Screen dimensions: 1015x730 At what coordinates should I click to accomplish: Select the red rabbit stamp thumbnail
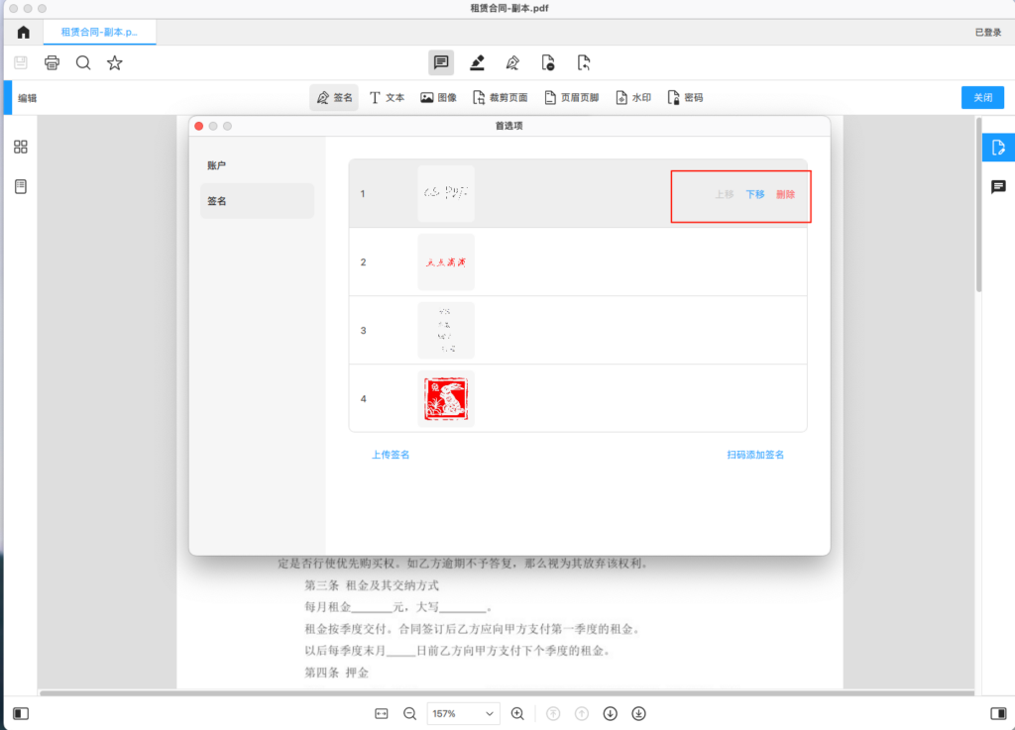tap(446, 399)
